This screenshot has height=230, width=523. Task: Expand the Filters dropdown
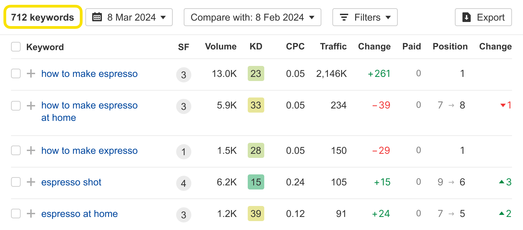(x=365, y=17)
